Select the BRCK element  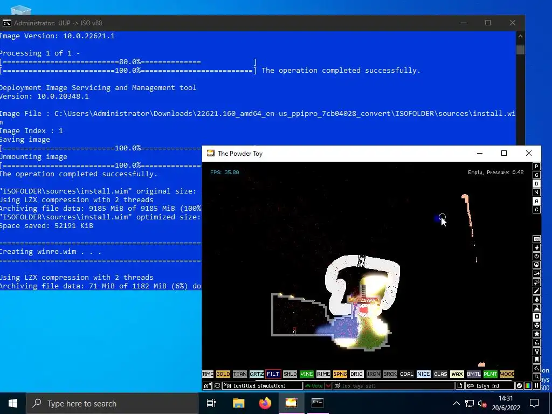click(390, 374)
